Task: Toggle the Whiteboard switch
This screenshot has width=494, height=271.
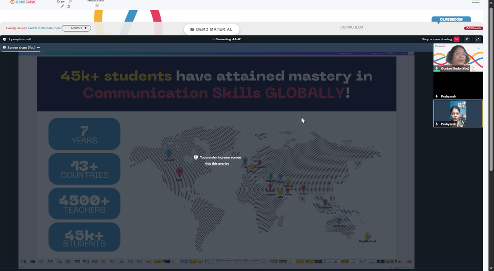Action: point(96,5)
